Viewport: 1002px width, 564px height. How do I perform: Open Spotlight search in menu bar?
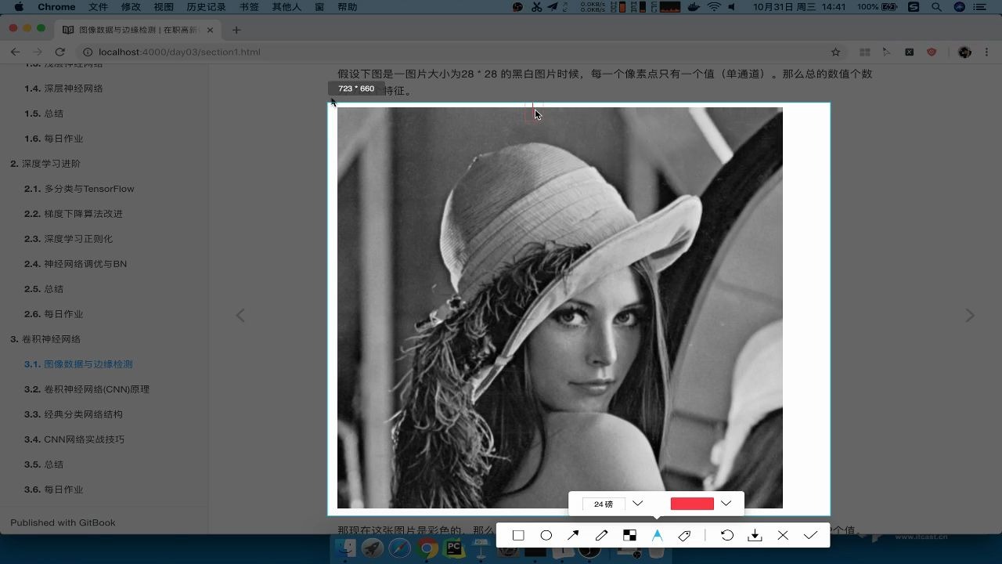(936, 7)
